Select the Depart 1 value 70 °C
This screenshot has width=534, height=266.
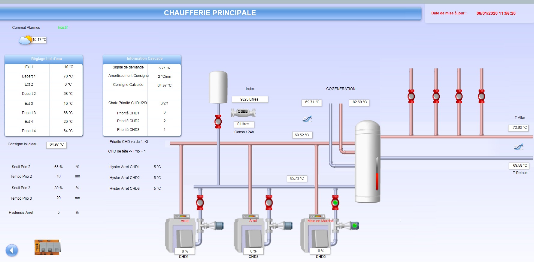coord(68,76)
